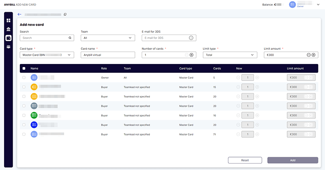
Task: Sort by the Cards column header
Action: click(217, 68)
